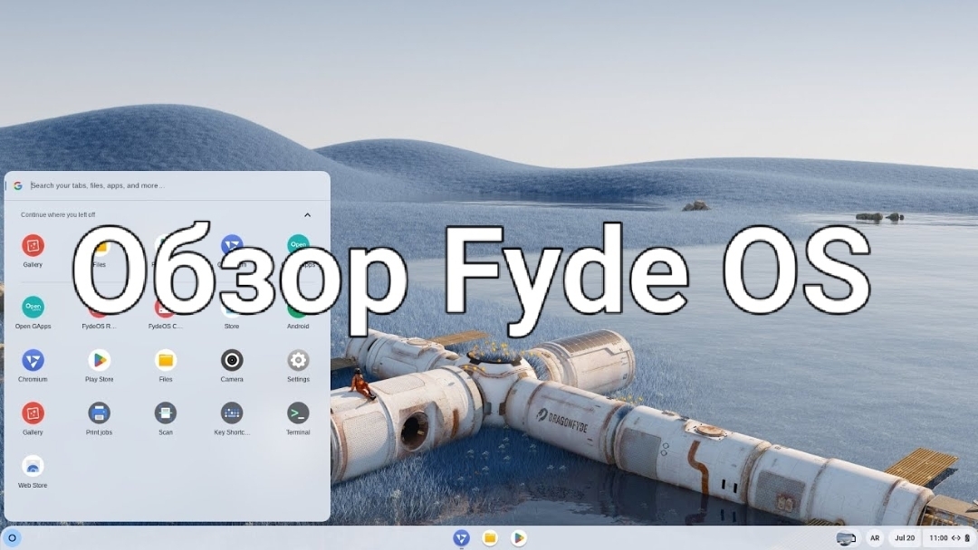Open the Settings gear app

click(x=298, y=365)
